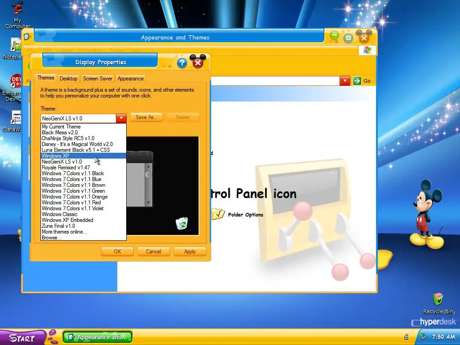Select Windows 7 Colors v1.1 Brown
The width and height of the screenshot is (460, 345).
pos(84,185)
